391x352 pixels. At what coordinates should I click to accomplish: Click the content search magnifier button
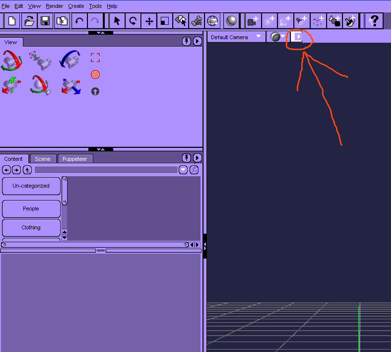coord(194,170)
